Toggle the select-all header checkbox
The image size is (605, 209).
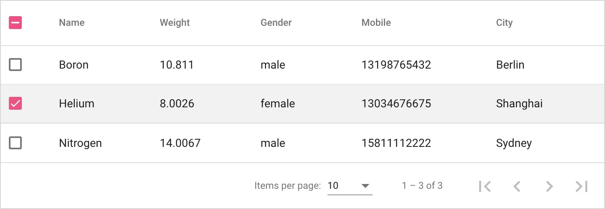click(x=15, y=23)
